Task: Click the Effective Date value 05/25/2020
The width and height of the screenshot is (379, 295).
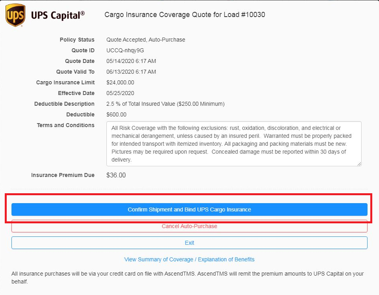Action: [120, 93]
